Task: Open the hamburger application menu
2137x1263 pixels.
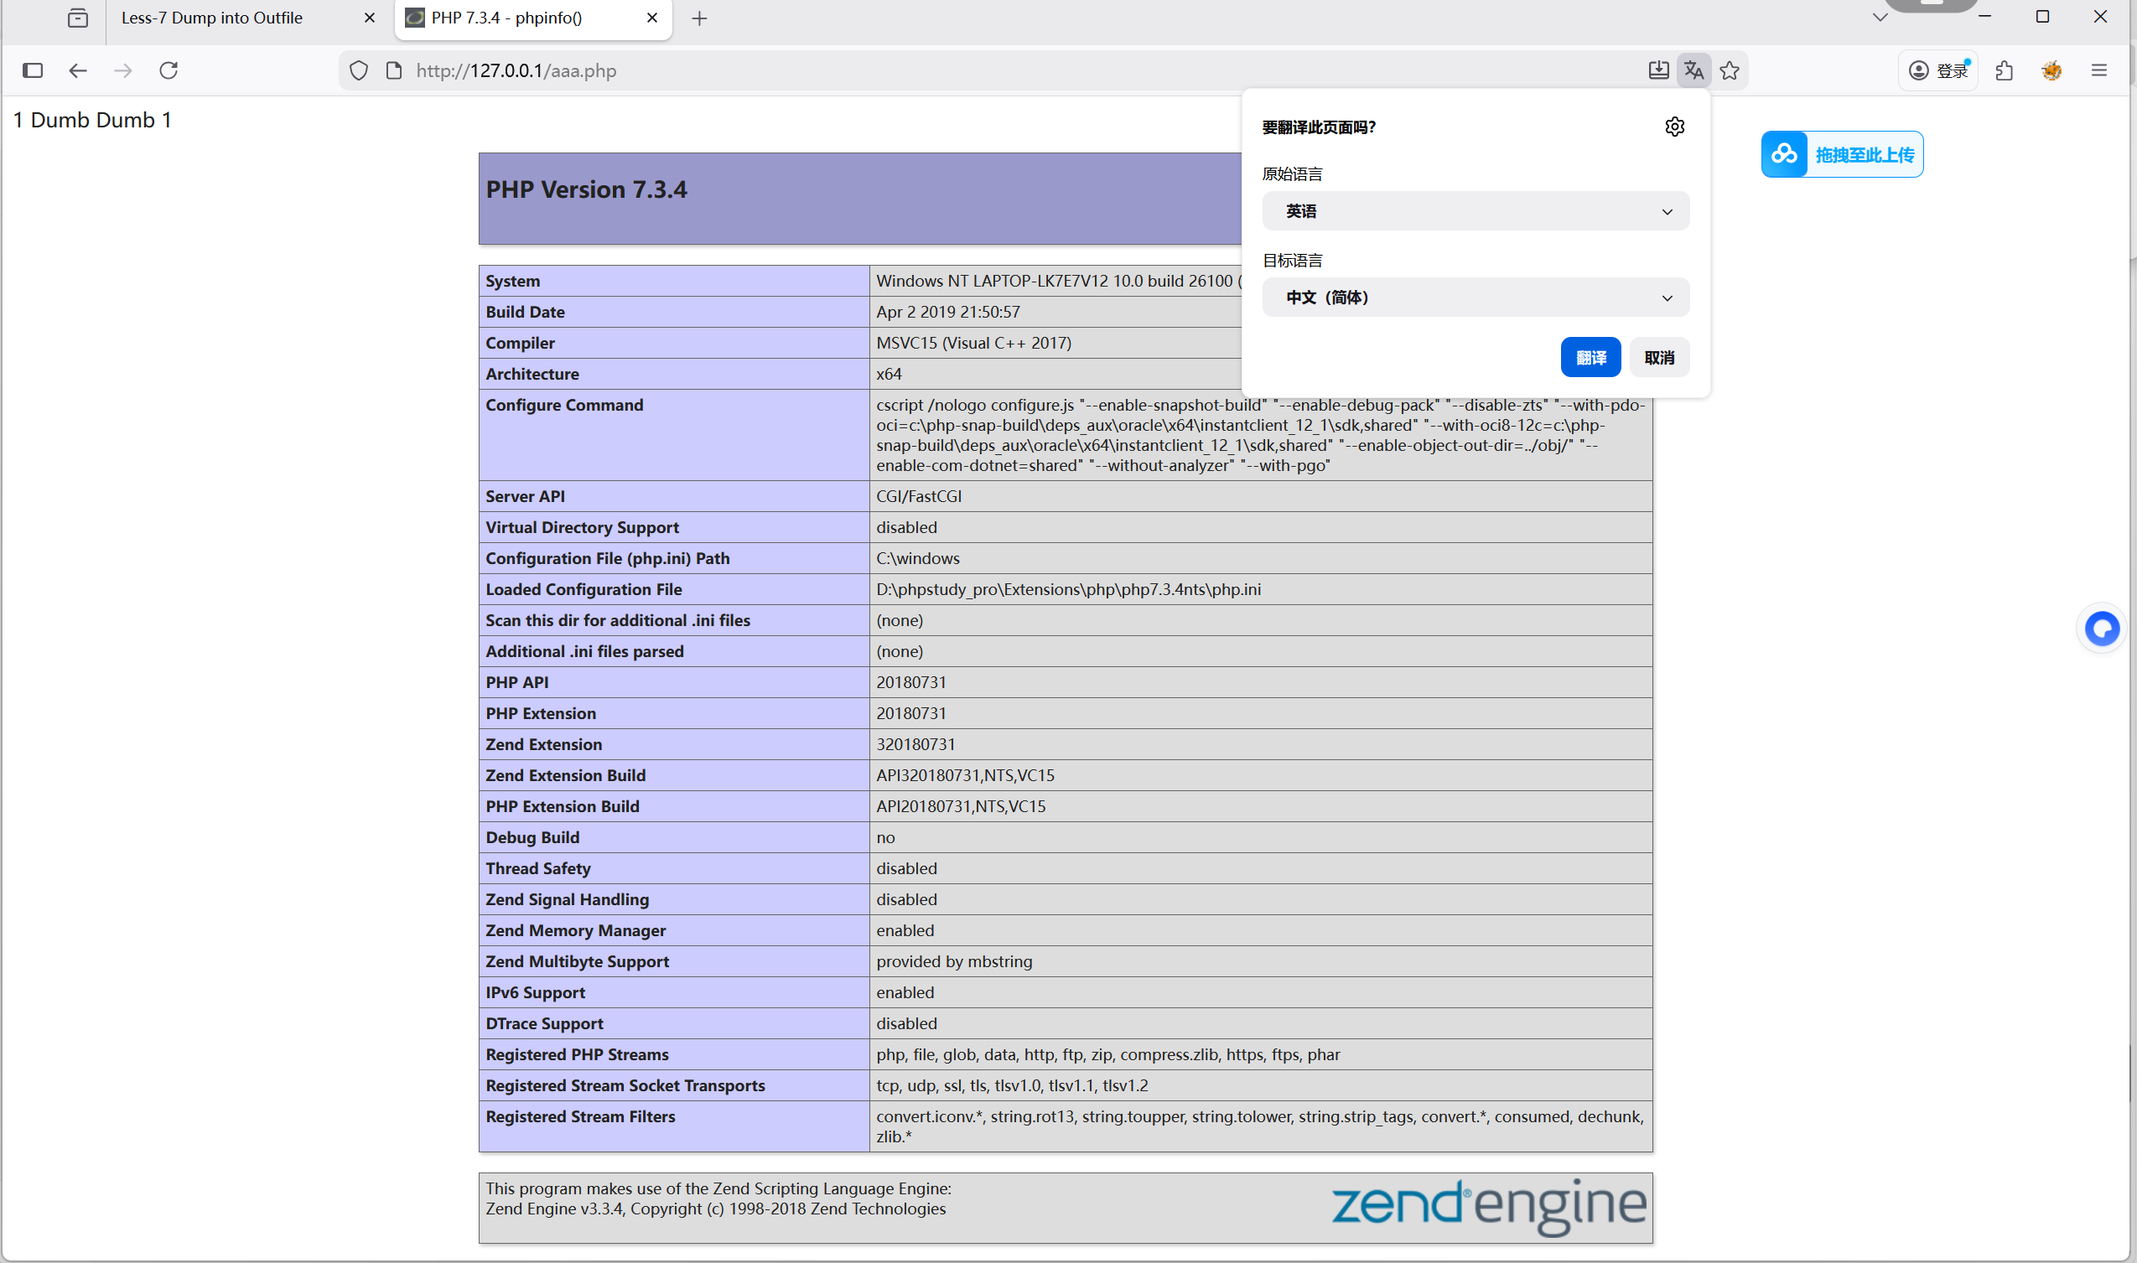Action: [2098, 70]
